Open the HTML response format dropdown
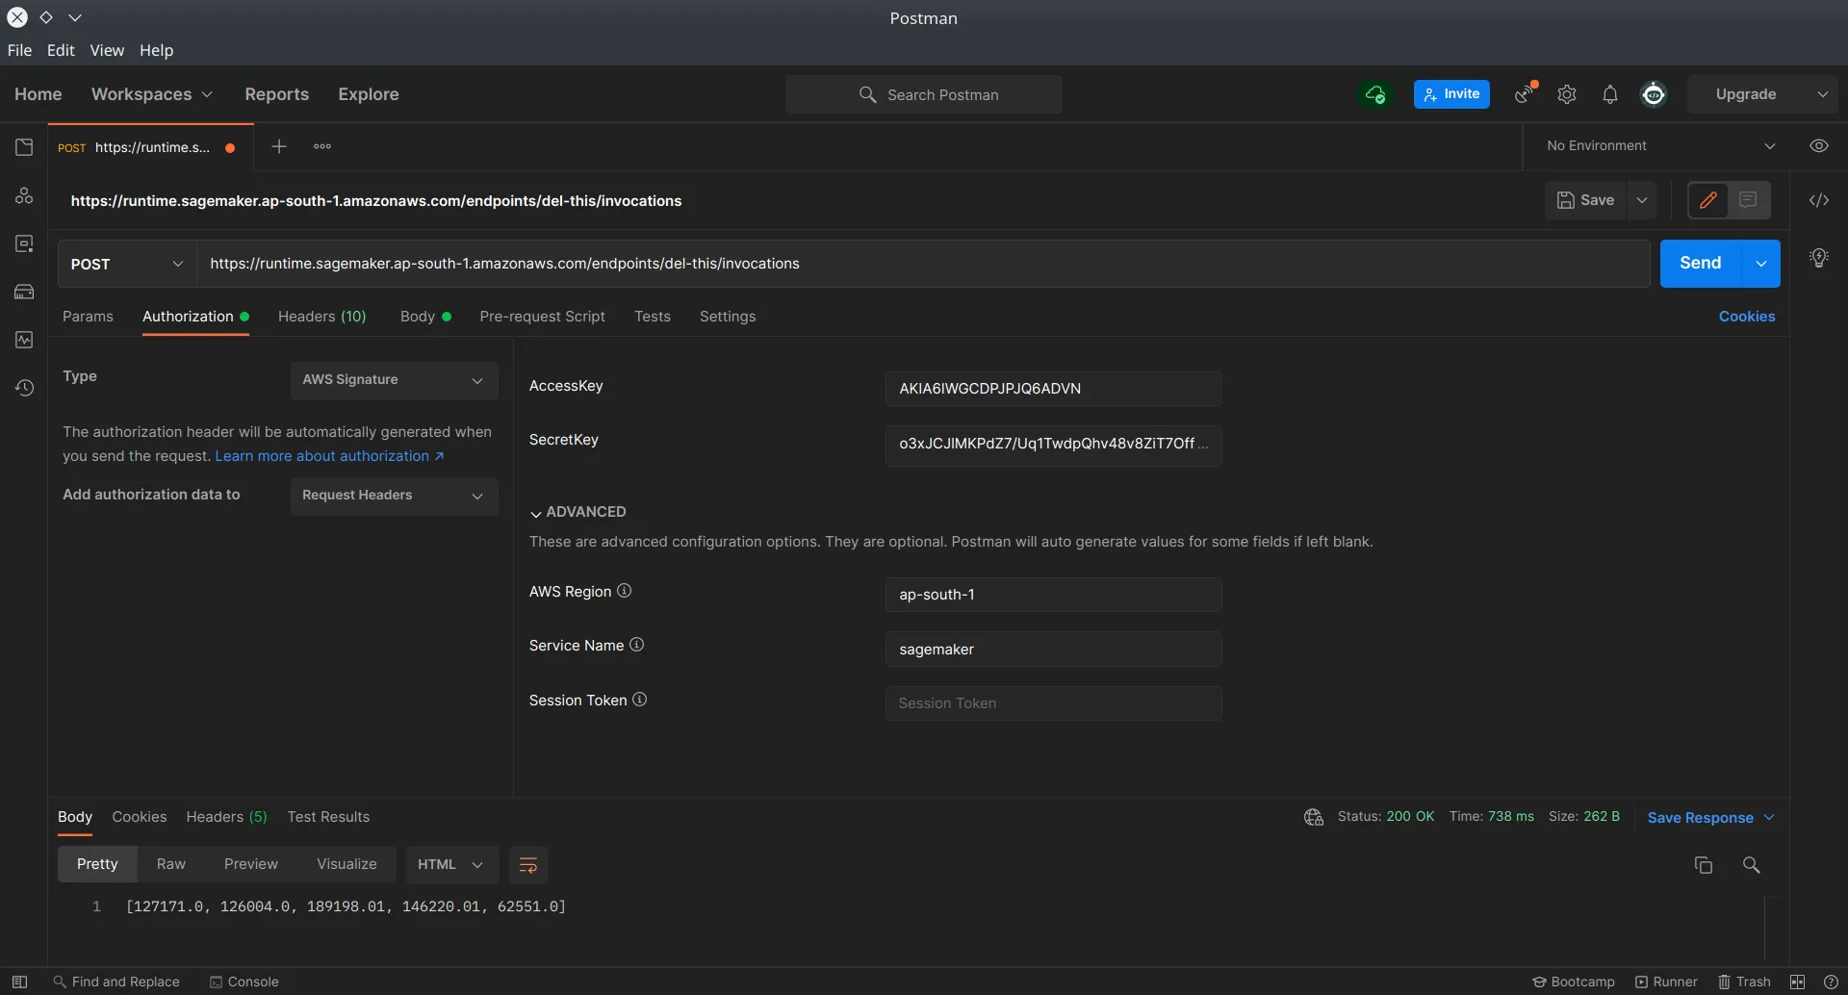 tap(451, 865)
